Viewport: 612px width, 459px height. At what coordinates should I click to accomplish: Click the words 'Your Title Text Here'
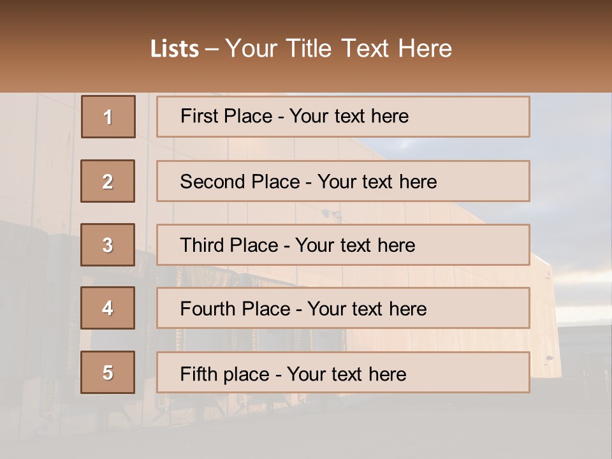pos(339,48)
